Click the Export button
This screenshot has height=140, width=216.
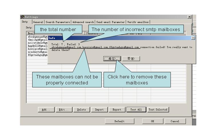pyautogui.click(x=117, y=109)
